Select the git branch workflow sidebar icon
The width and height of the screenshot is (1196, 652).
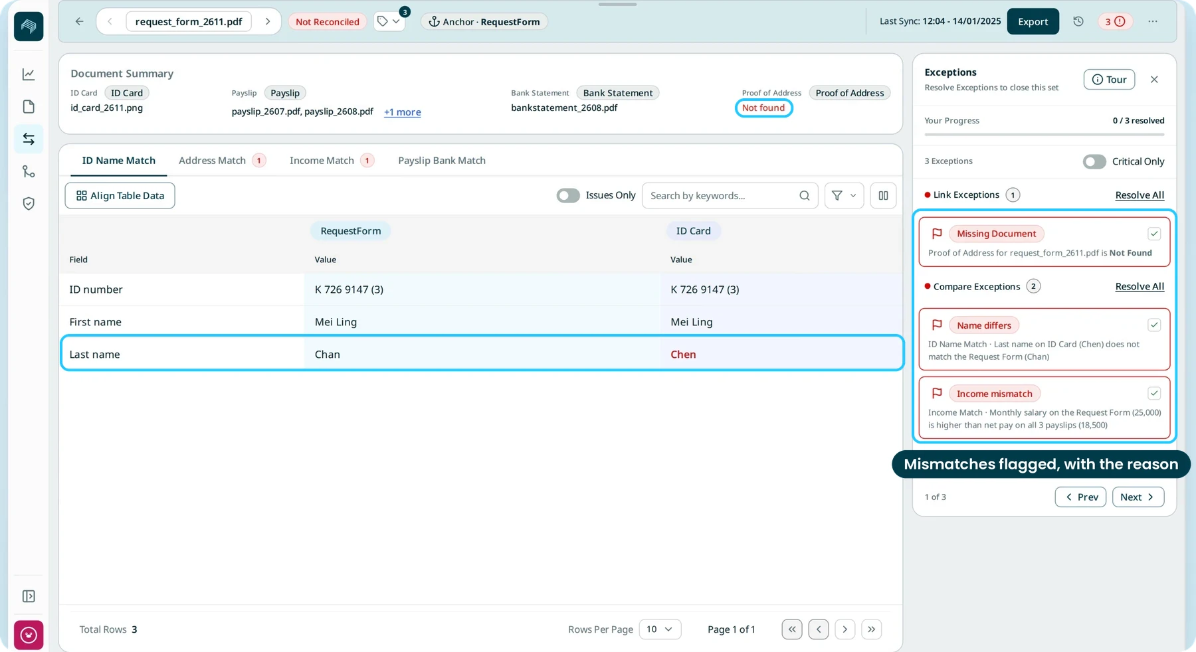[x=29, y=171]
